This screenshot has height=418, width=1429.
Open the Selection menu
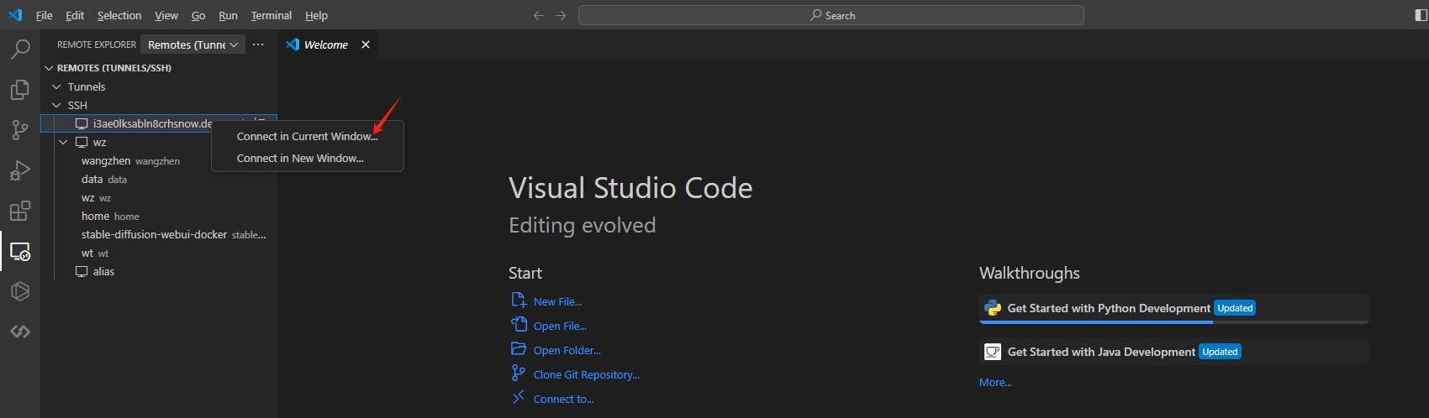click(119, 15)
